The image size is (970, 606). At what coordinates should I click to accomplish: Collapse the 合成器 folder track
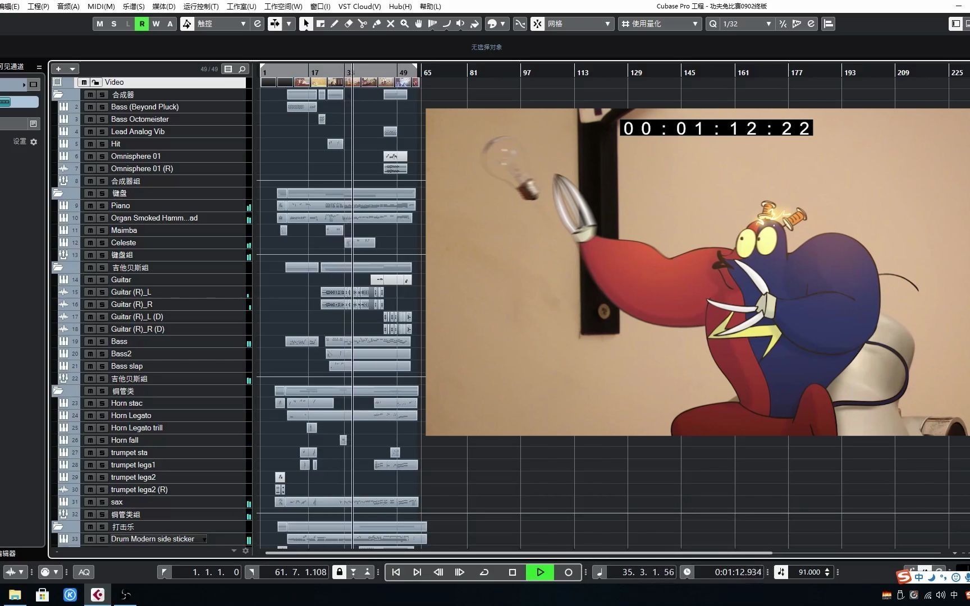pyautogui.click(x=58, y=94)
